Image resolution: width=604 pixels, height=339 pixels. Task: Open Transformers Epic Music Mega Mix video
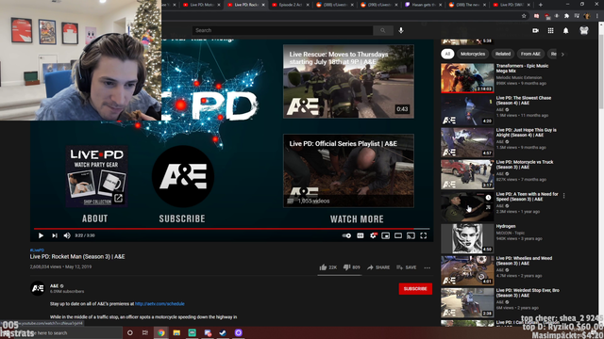[467, 78]
